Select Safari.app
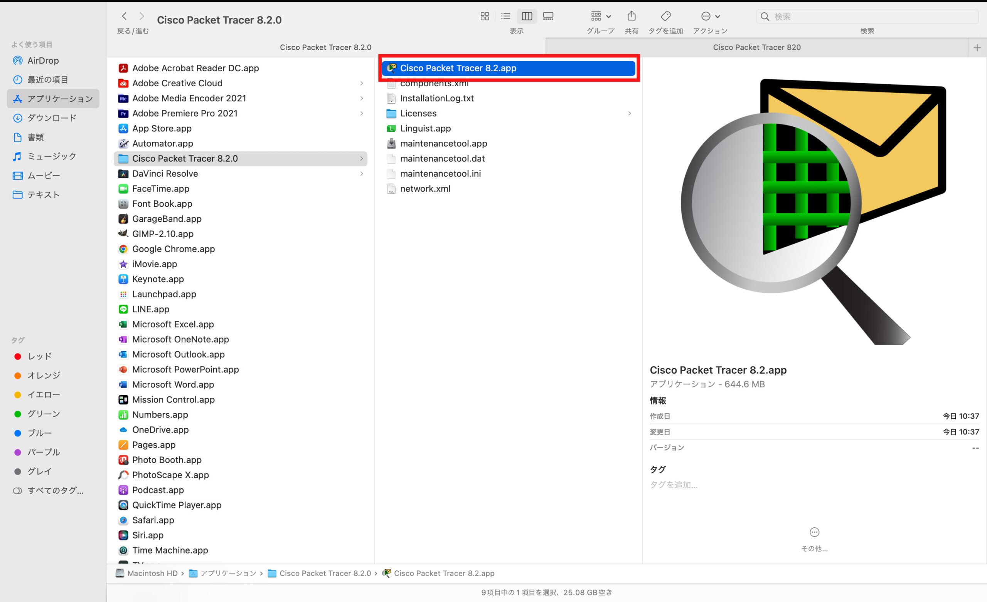The width and height of the screenshot is (987, 602). (x=240, y=520)
